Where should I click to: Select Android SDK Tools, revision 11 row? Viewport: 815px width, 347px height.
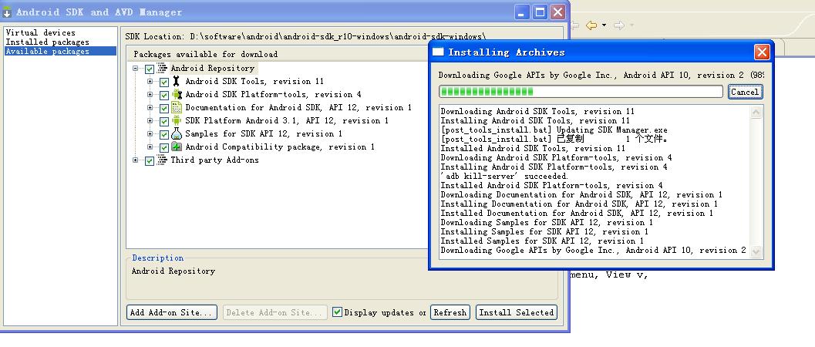(x=254, y=81)
